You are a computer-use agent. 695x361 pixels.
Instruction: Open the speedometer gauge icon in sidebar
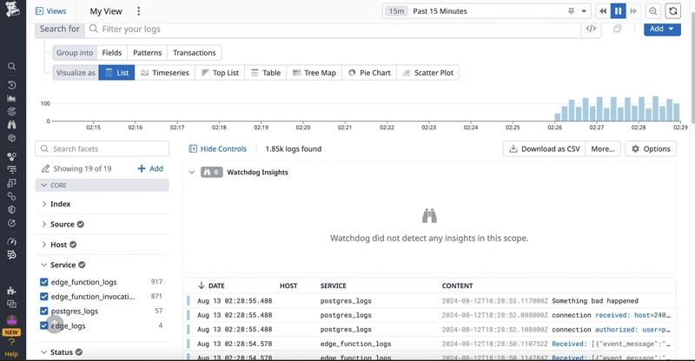[12, 241]
